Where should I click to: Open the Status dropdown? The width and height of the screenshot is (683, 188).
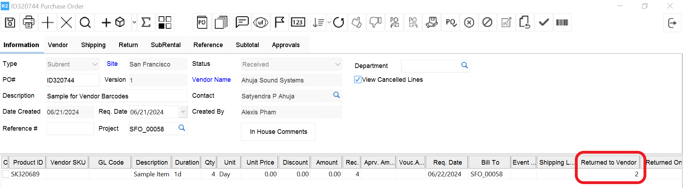[337, 64]
